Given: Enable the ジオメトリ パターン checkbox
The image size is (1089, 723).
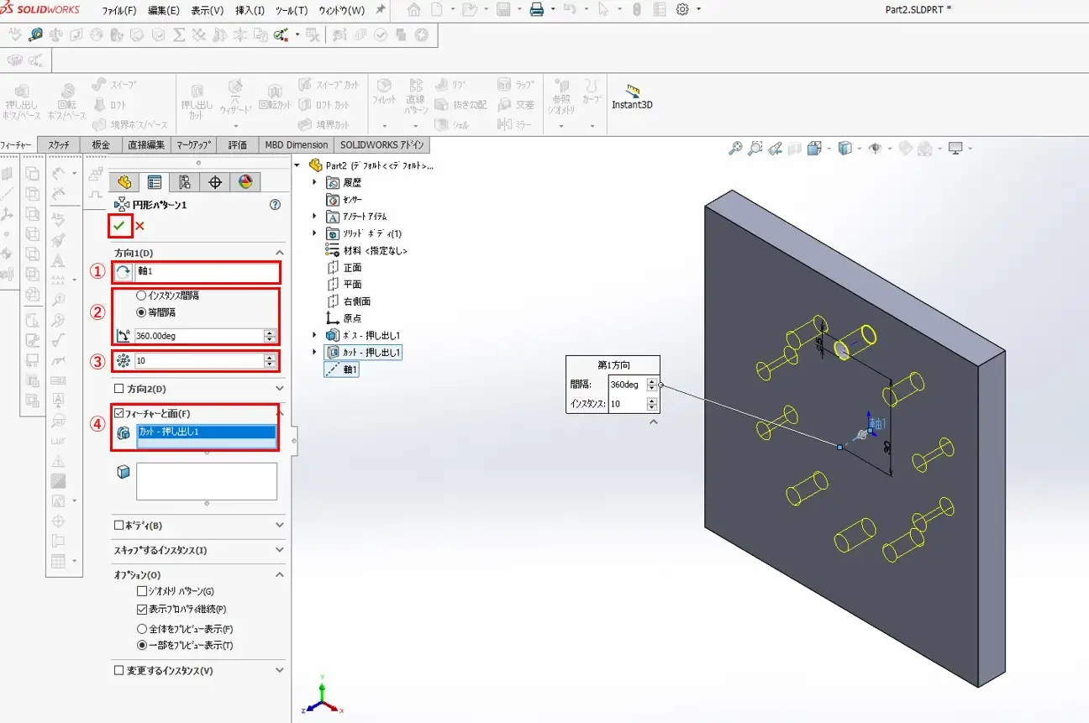Looking at the screenshot, I should click(141, 591).
